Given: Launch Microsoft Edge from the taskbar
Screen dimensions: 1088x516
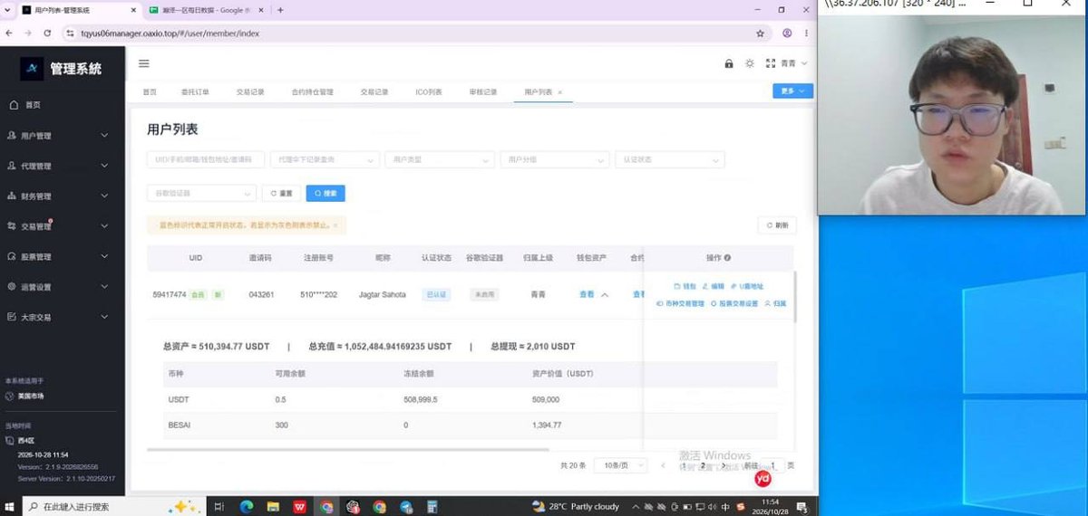Looking at the screenshot, I should point(247,507).
